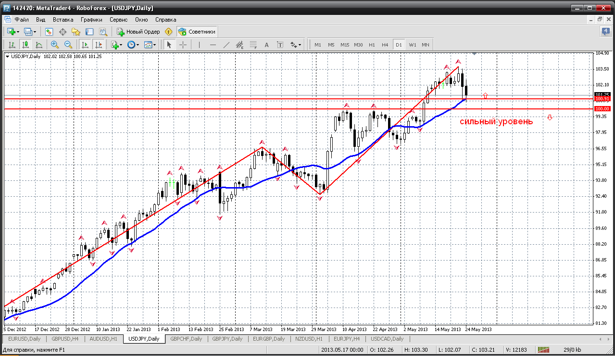Open the Strategy Tester icon
This screenshot has height=356, width=615.
(103, 32)
